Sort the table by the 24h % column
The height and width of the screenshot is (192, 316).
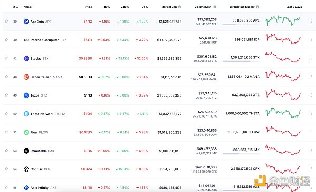(124, 7)
